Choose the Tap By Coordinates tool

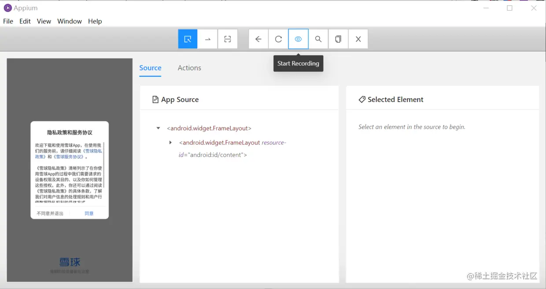[228, 39]
